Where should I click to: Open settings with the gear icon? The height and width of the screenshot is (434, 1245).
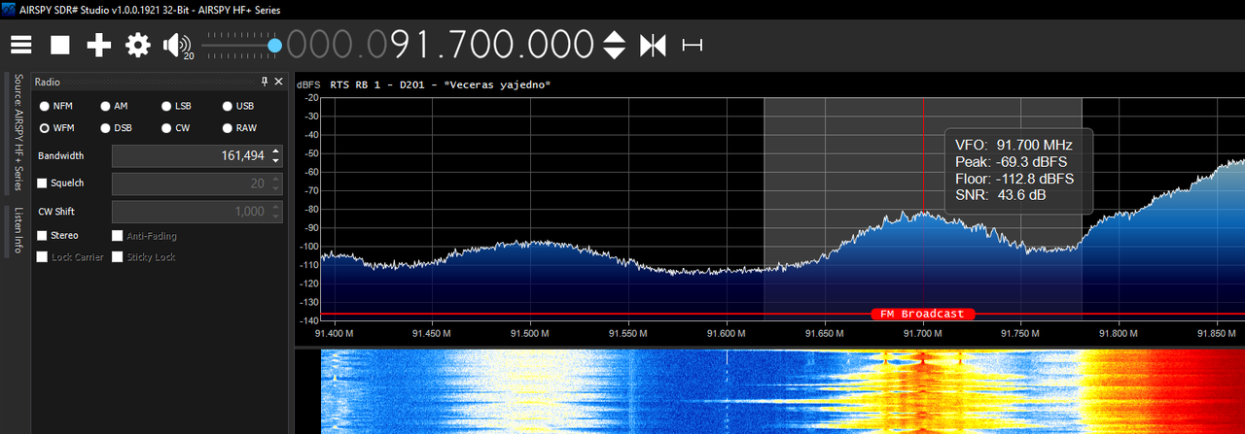point(138,45)
